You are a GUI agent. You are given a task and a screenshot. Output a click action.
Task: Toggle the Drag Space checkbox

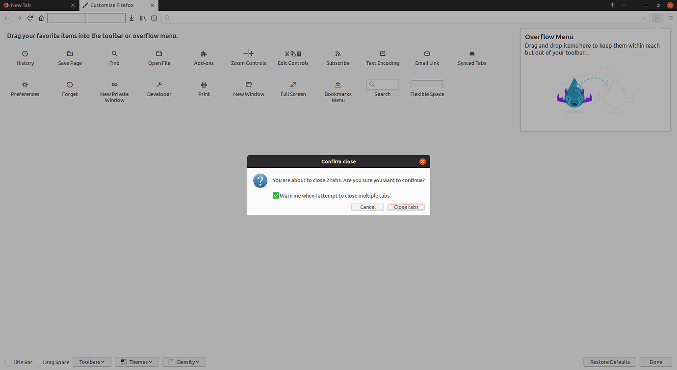click(39, 362)
